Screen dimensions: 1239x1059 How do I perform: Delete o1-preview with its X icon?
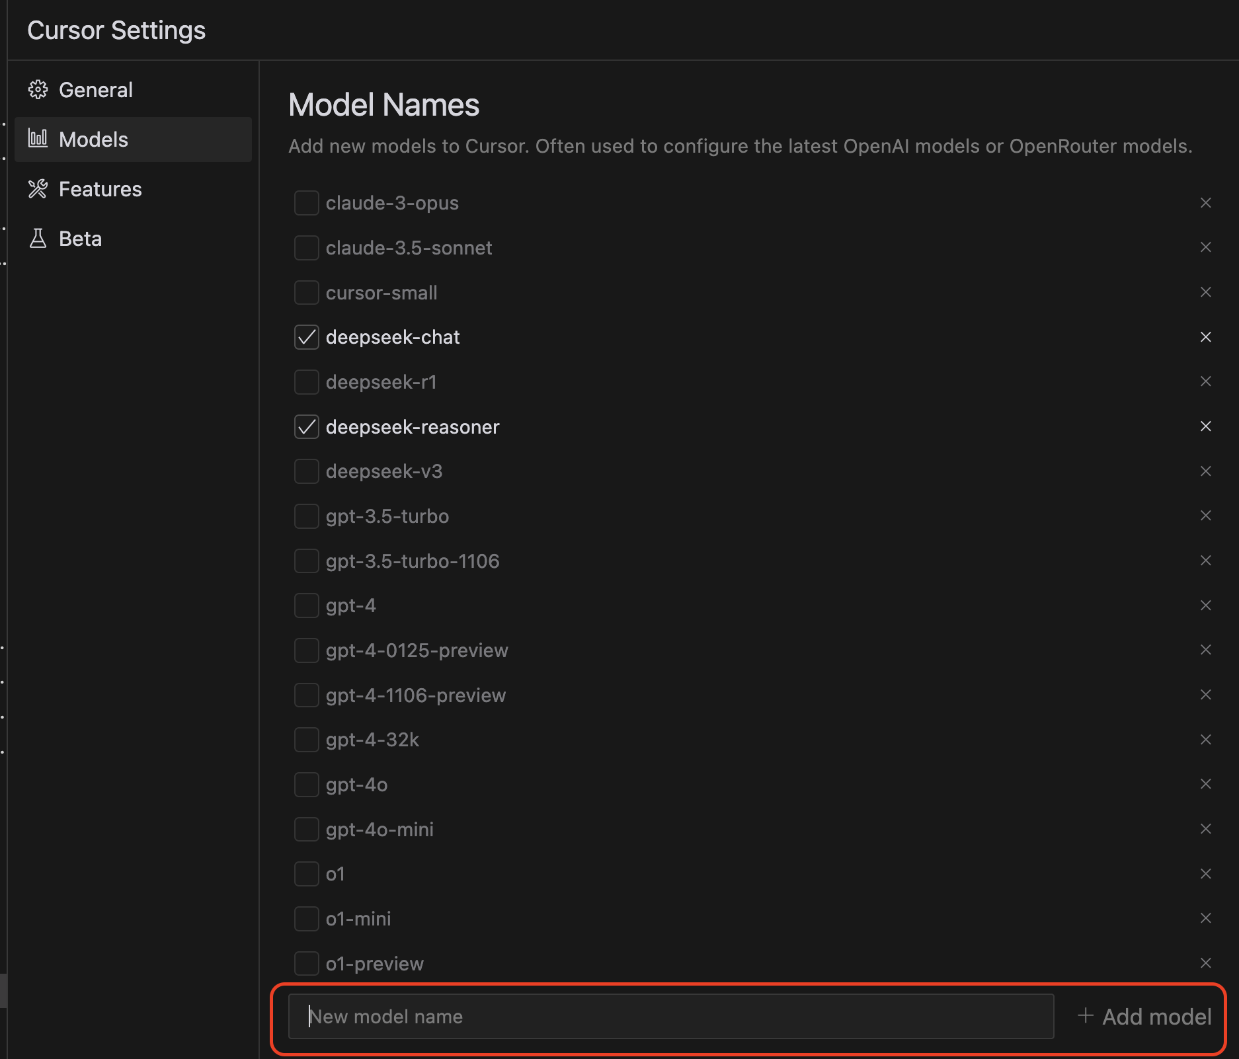(1205, 963)
